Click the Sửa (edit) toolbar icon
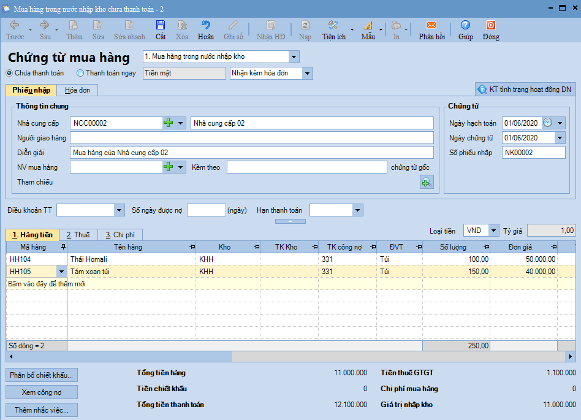This screenshot has width=581, height=420. [x=97, y=25]
